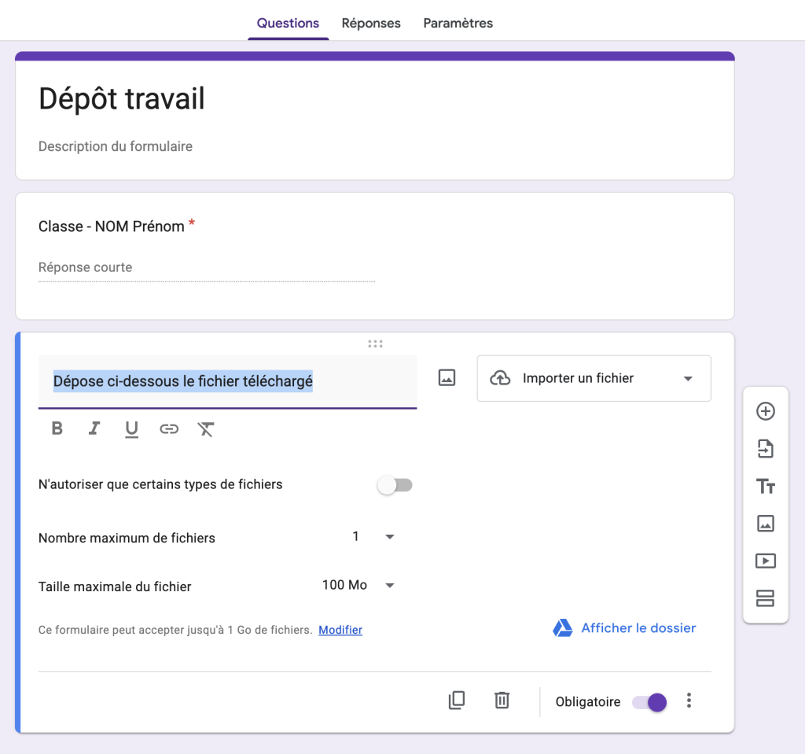805x754 pixels.
Task: Click the Modifier link
Action: pos(340,630)
